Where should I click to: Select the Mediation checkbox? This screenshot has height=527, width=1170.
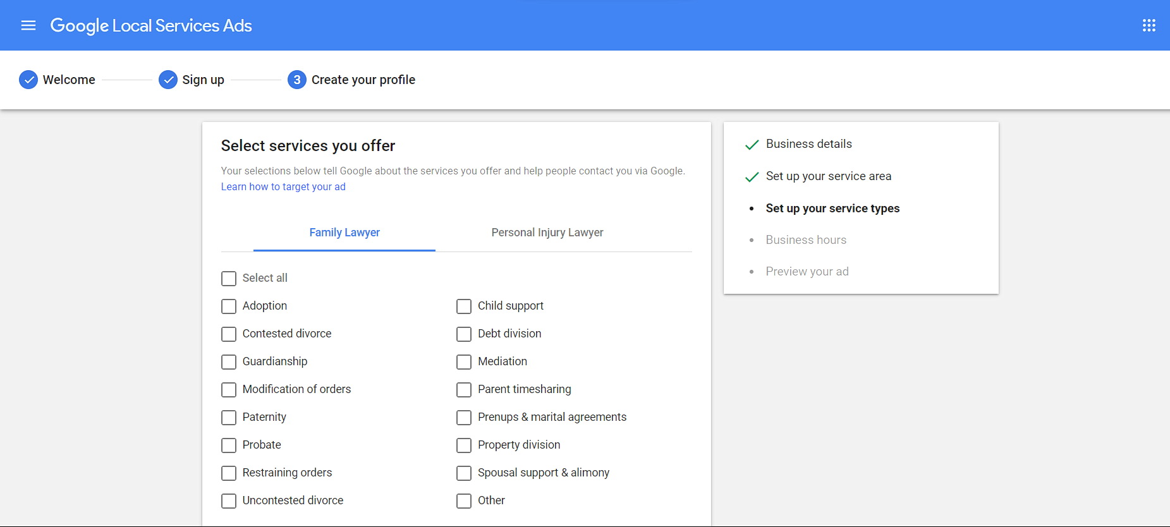click(x=464, y=362)
